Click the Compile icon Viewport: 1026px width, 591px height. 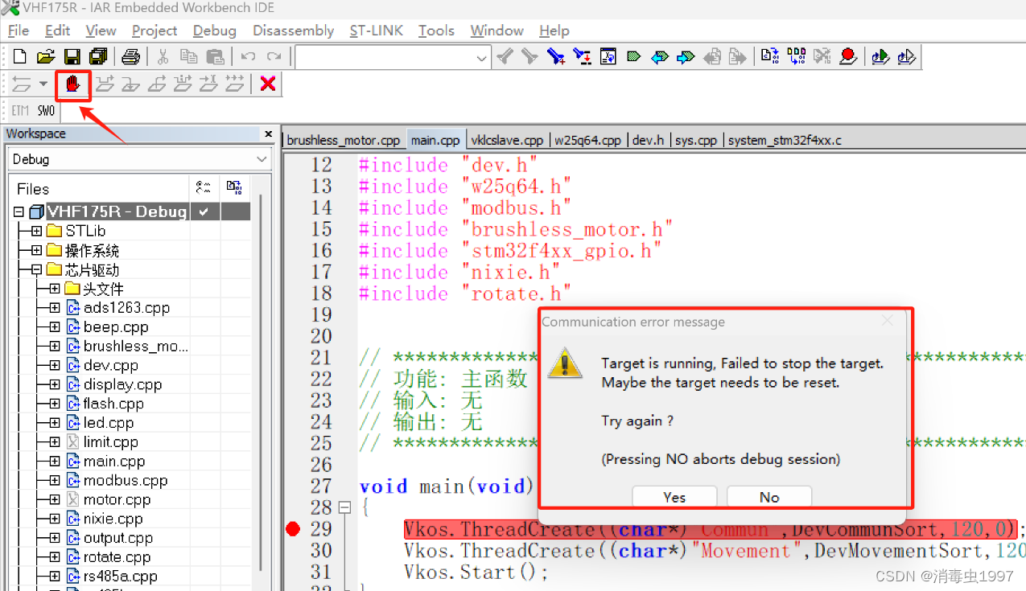[770, 56]
